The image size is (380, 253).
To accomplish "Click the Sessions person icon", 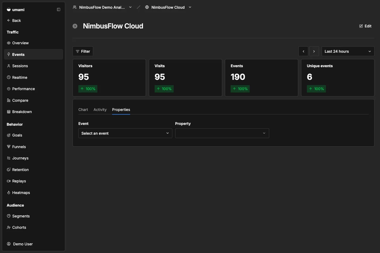I will coord(9,66).
